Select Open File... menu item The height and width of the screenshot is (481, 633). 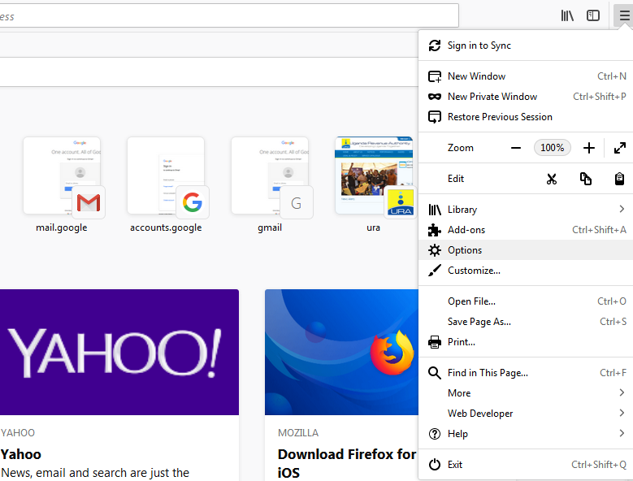526,301
